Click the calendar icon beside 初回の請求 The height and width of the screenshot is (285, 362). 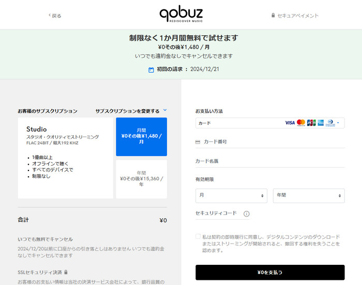(x=151, y=69)
